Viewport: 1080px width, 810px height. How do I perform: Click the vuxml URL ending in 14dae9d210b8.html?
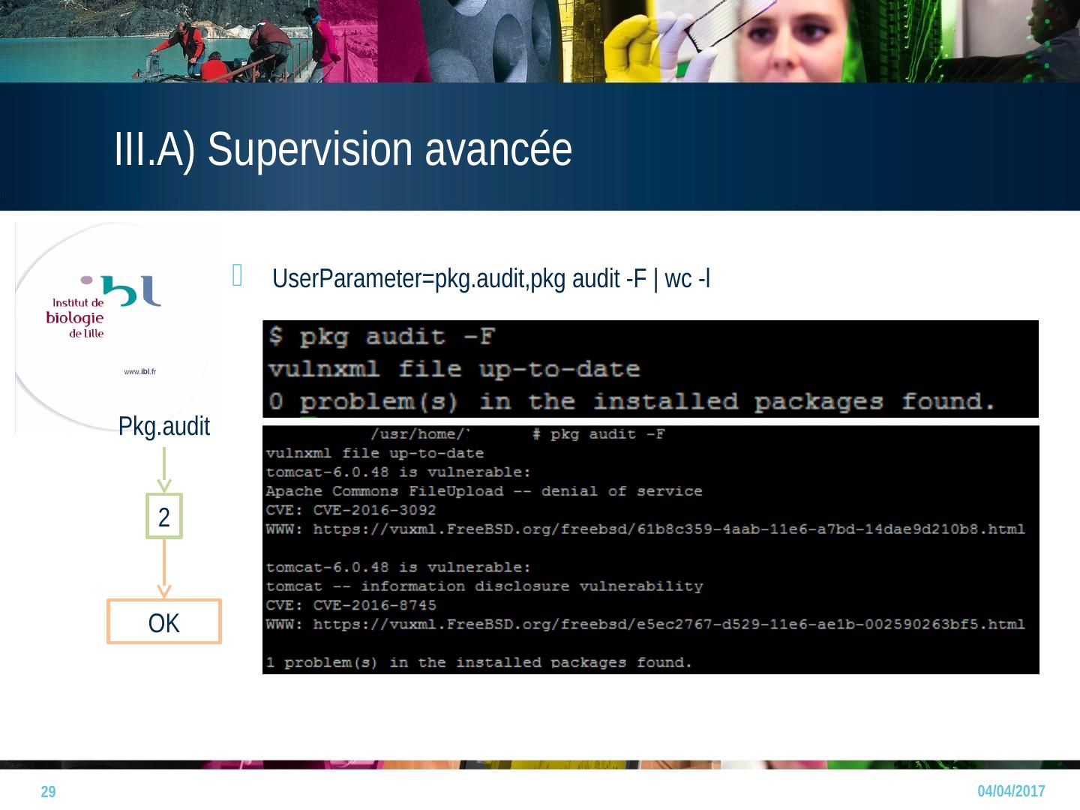coord(669,529)
